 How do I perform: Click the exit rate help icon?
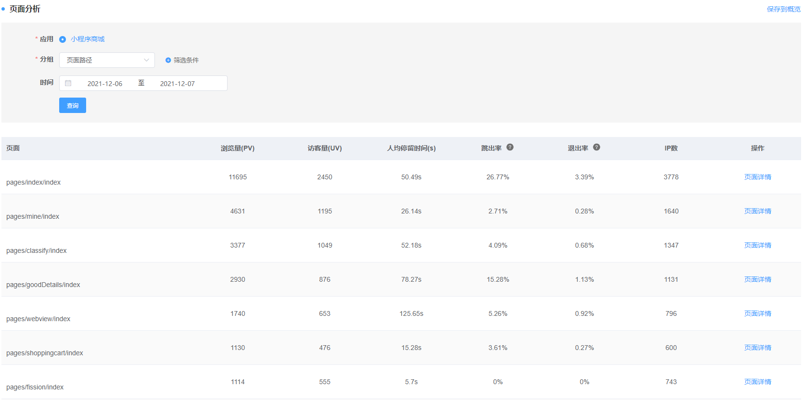(x=597, y=147)
